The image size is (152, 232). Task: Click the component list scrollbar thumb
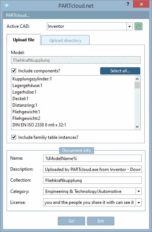(x=137, y=85)
